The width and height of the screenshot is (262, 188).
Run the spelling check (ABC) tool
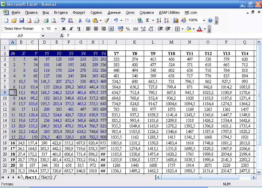point(64,20)
